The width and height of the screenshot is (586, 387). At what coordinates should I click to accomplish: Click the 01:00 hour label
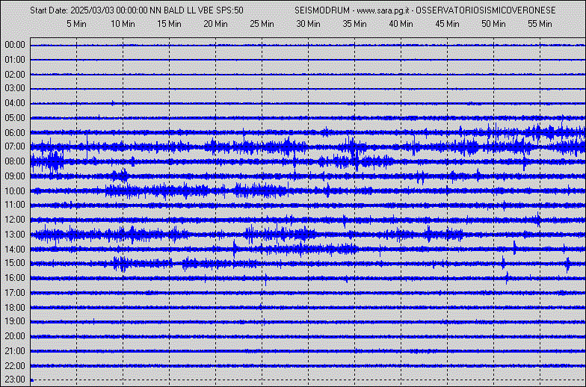point(15,60)
